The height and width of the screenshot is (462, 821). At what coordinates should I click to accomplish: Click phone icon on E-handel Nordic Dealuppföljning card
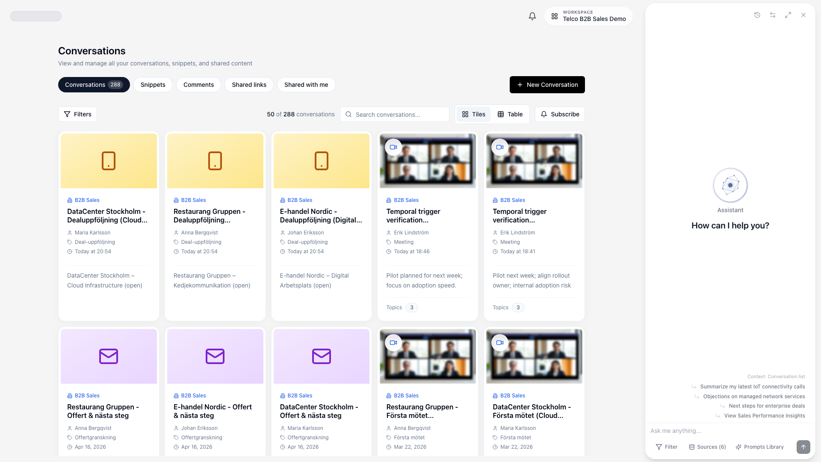click(322, 161)
